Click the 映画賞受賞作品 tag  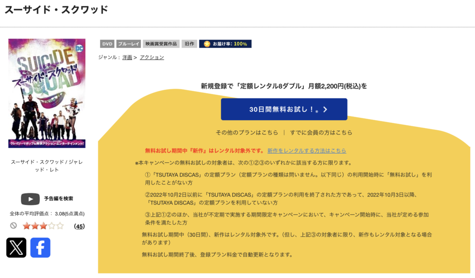(161, 44)
